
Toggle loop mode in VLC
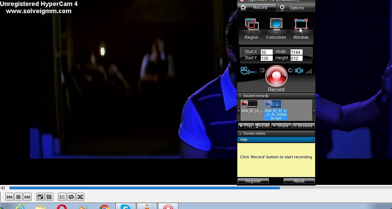[x=71, y=197]
